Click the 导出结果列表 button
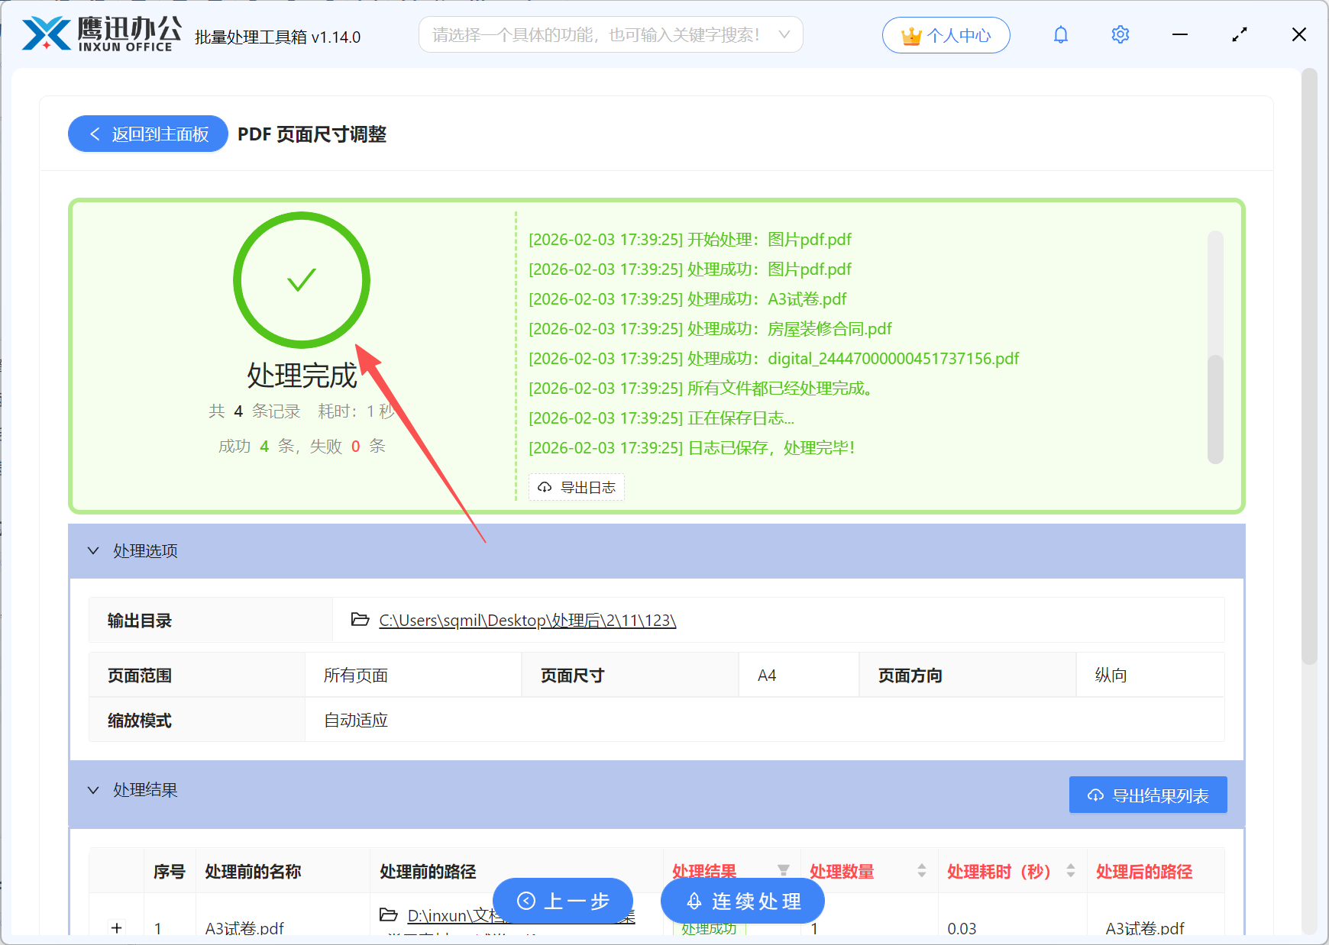1329x945 pixels. tap(1147, 795)
